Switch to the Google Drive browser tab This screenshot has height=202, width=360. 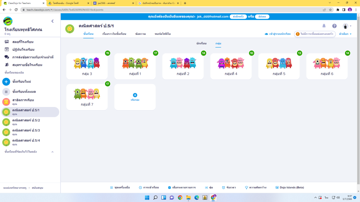pyautogui.click(x=68, y=3)
